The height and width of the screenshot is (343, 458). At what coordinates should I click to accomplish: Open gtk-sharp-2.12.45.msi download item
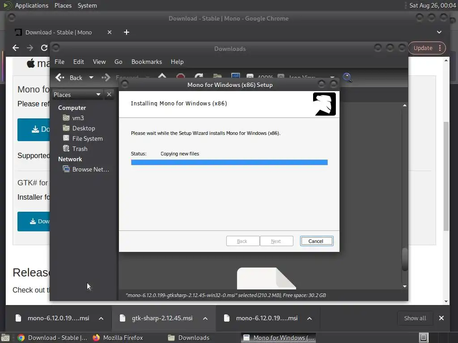(157, 318)
